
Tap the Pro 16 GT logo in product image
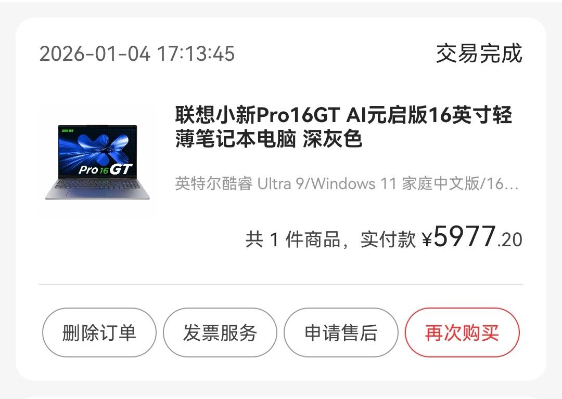click(105, 169)
